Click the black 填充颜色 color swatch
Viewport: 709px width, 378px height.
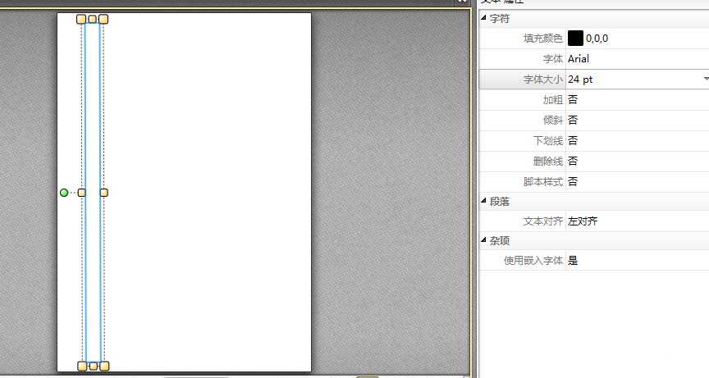pyautogui.click(x=575, y=39)
